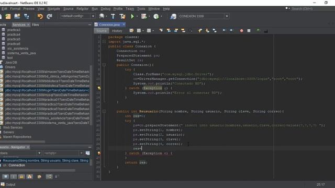Select the Web Services node
This screenshot has width=335, height=188.
[13, 127]
